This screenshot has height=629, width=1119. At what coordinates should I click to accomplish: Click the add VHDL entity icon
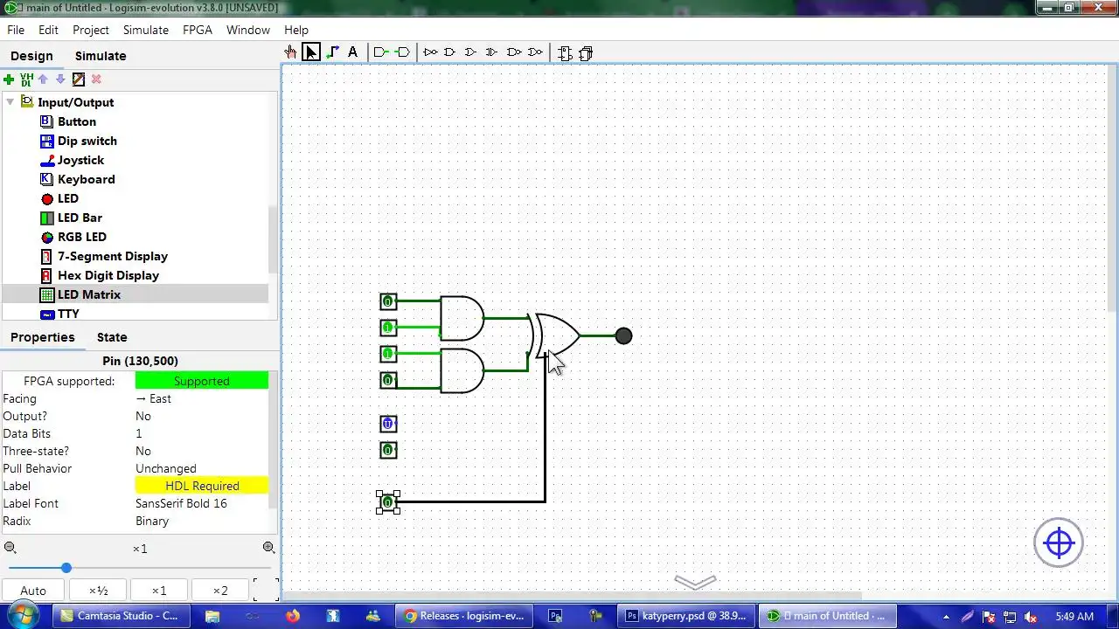point(26,79)
